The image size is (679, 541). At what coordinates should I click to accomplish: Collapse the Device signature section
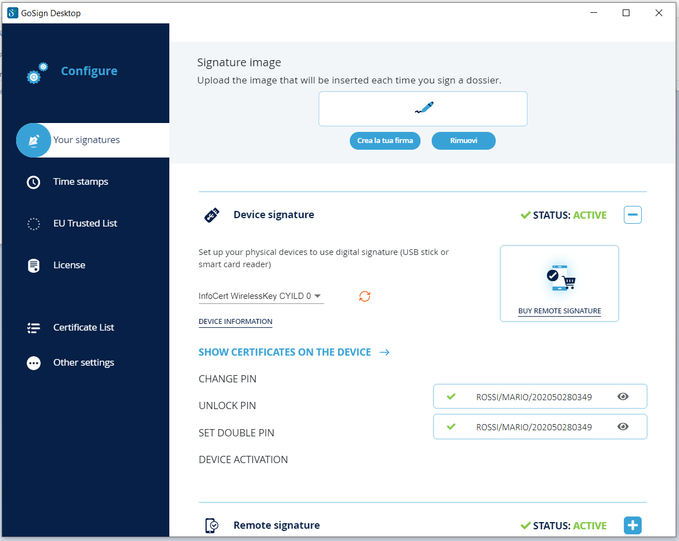pyautogui.click(x=633, y=215)
